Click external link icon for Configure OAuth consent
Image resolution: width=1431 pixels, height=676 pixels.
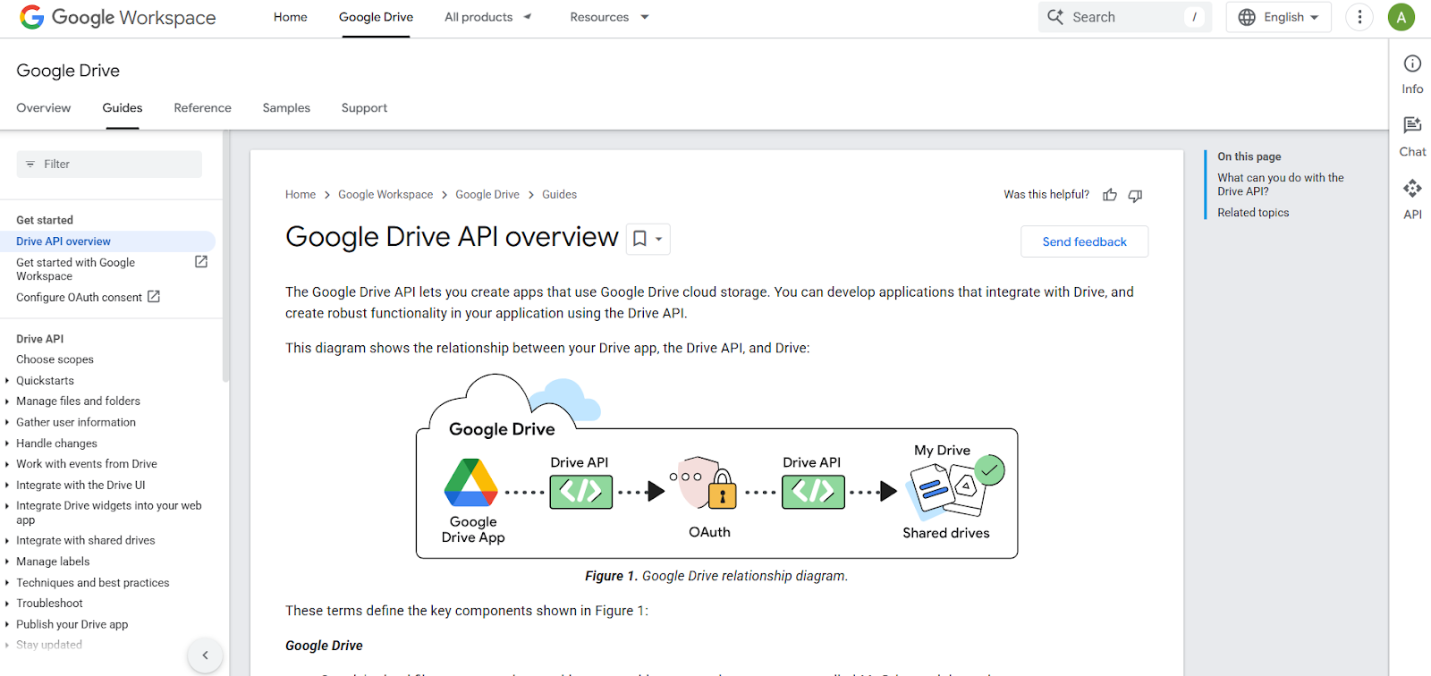click(x=154, y=297)
